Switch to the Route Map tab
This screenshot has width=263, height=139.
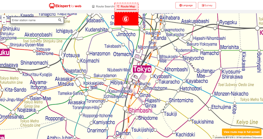point(126,6)
